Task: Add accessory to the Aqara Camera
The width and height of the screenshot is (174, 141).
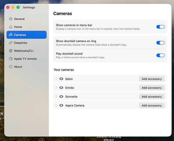Action: (152, 105)
